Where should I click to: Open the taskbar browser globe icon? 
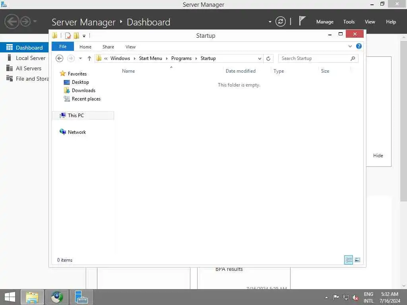tap(57, 297)
